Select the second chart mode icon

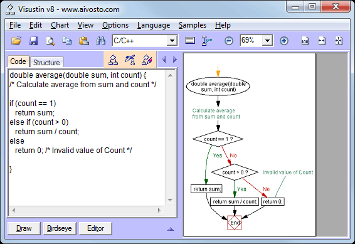coord(130,60)
